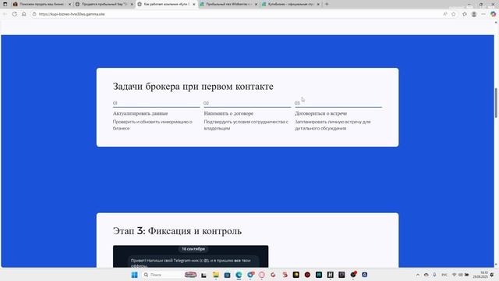The image size is (499, 281).
Task: View site information lock icon
Action: click(x=34, y=14)
